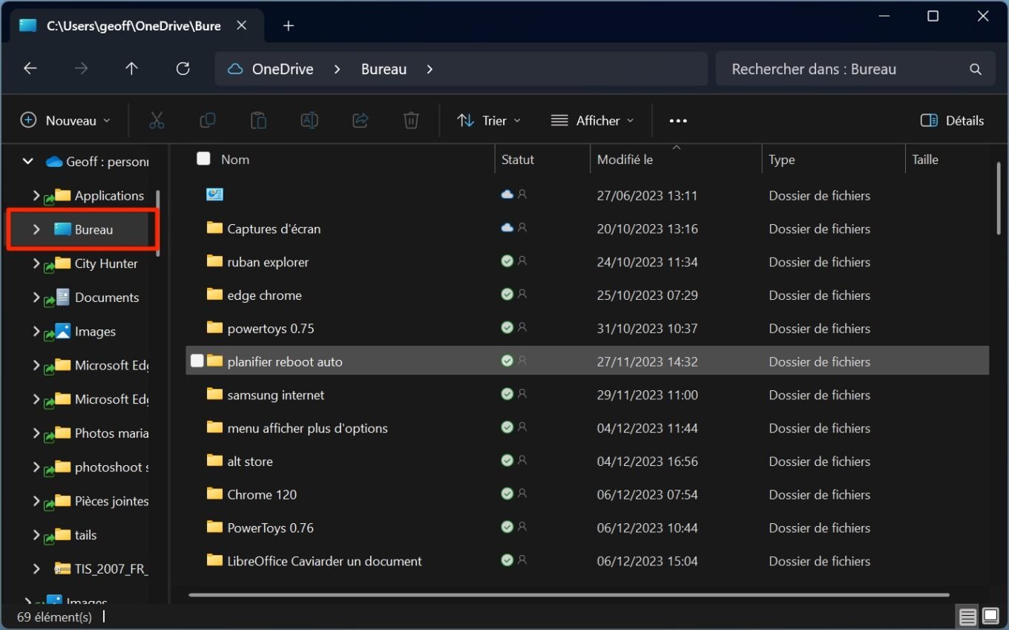
Task: Toggle the Détails pane button
Action: pyautogui.click(x=952, y=120)
